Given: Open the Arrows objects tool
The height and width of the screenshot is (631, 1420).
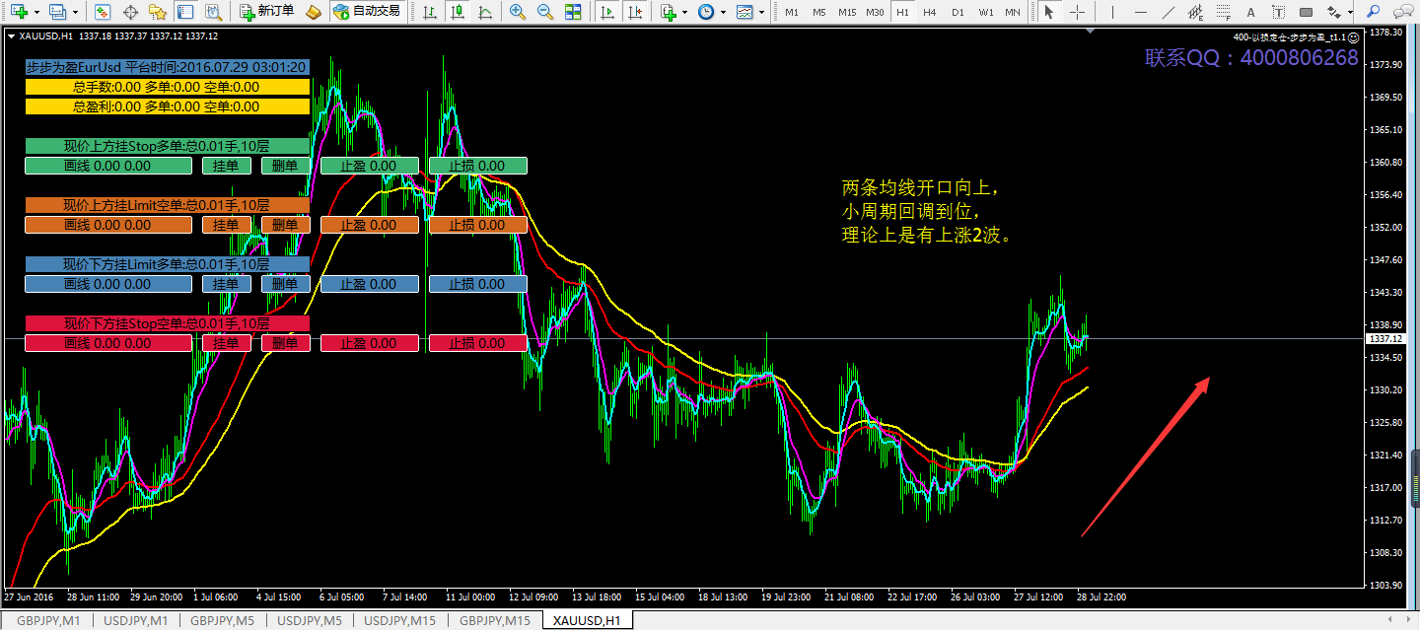Looking at the screenshot, I should click(x=1333, y=12).
